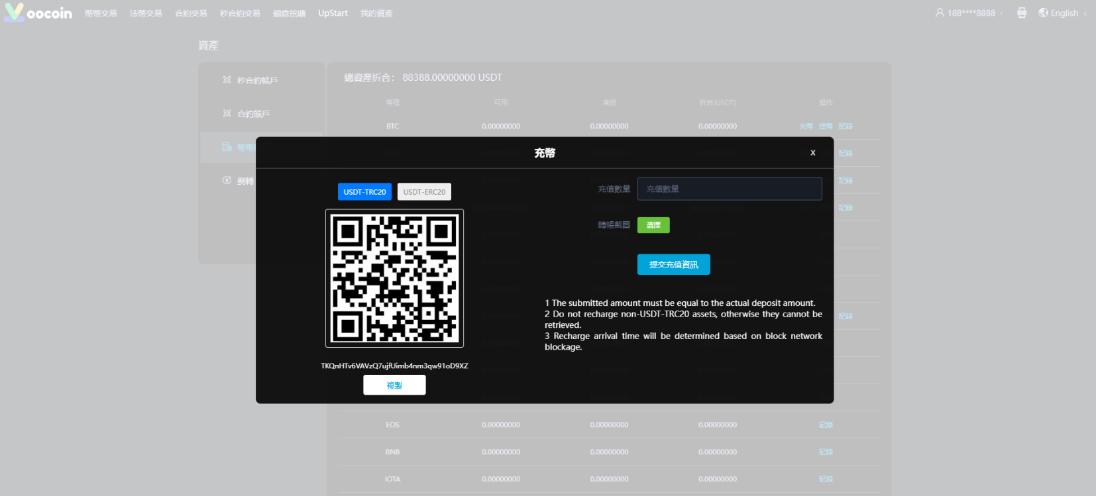Select 合約賬戶 in the sidebar
1096x496 pixels.
[253, 114]
